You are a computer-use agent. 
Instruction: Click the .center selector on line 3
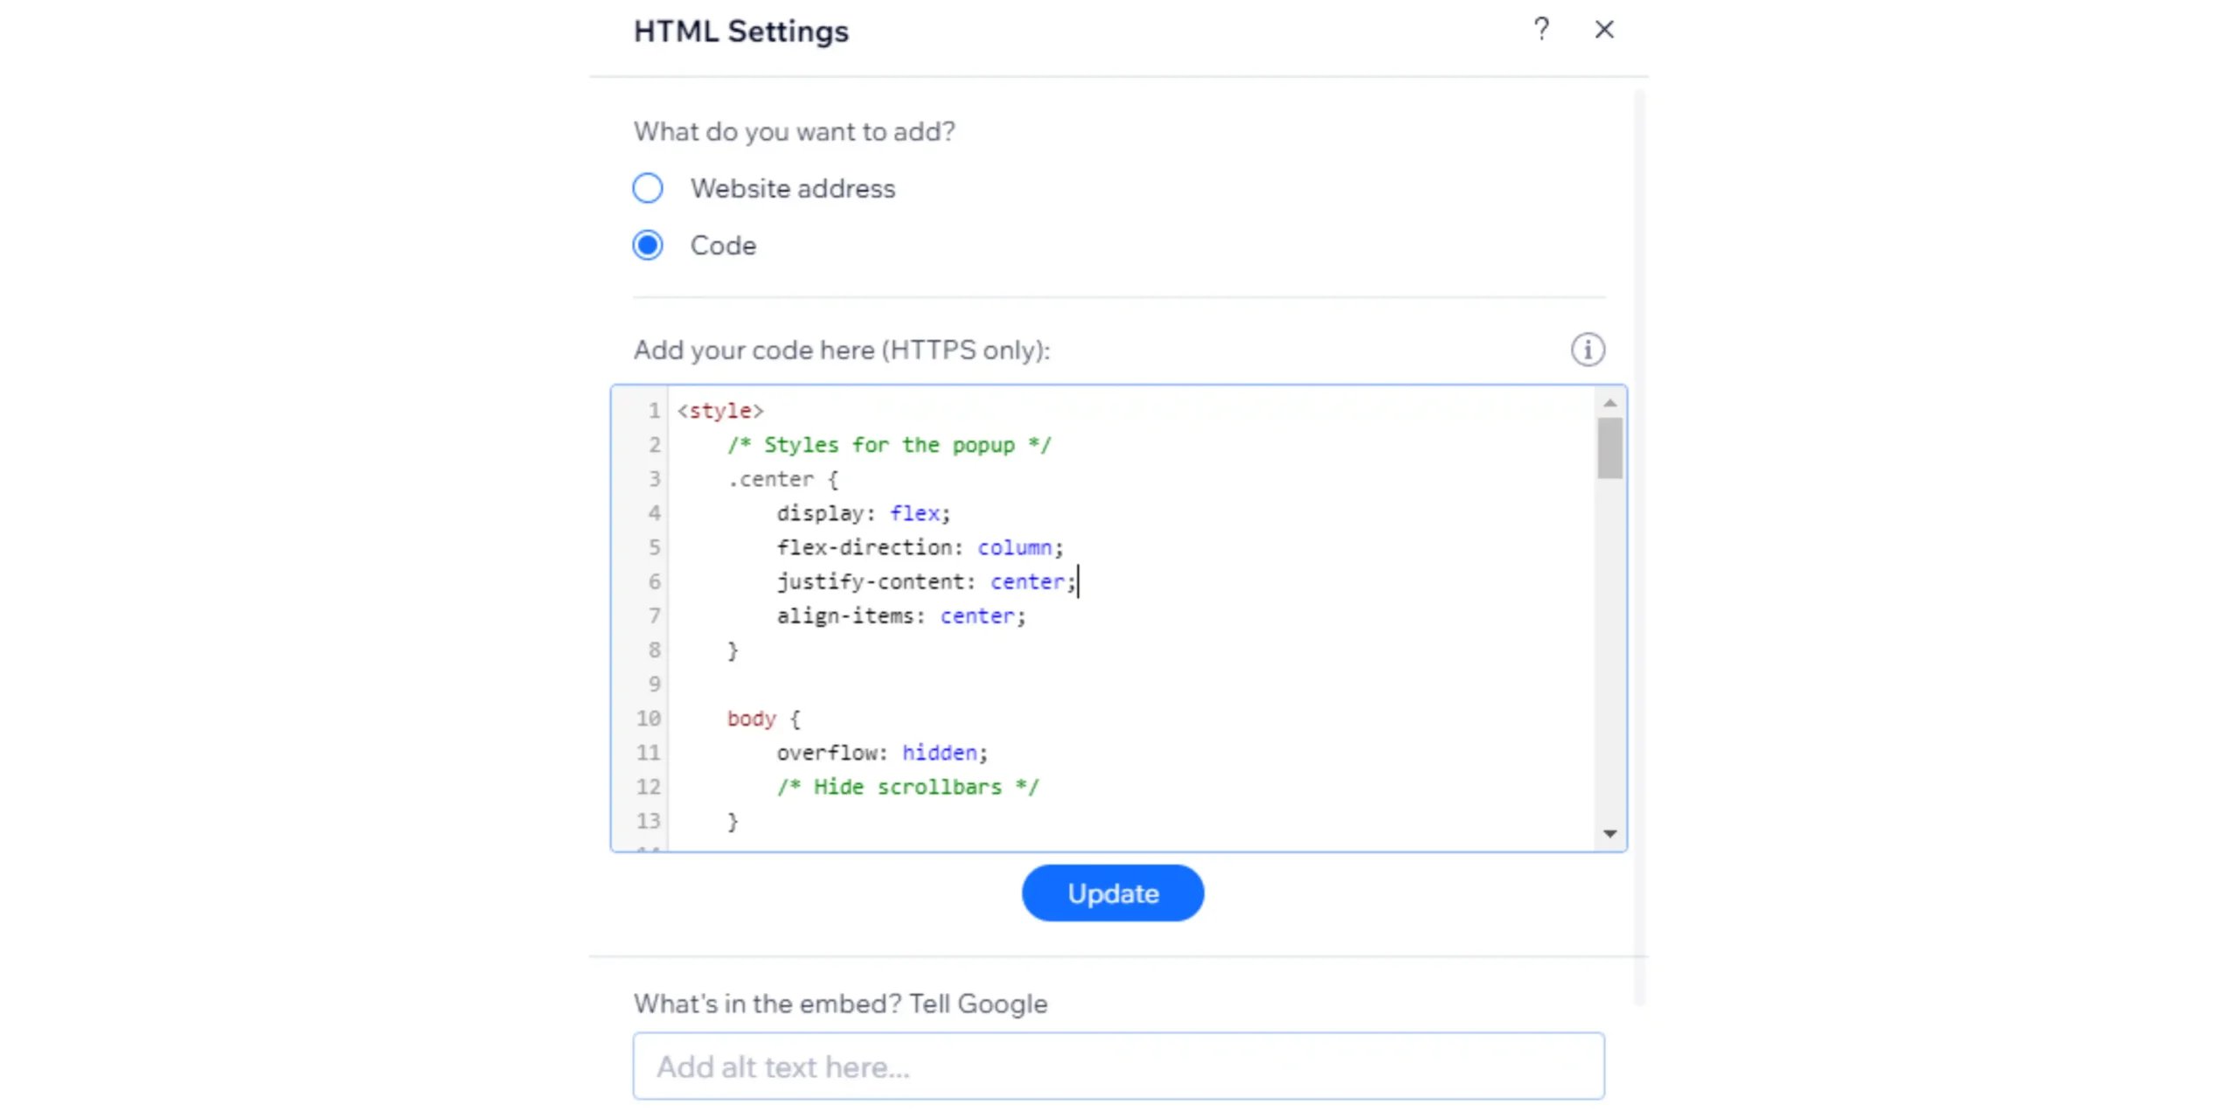point(774,479)
